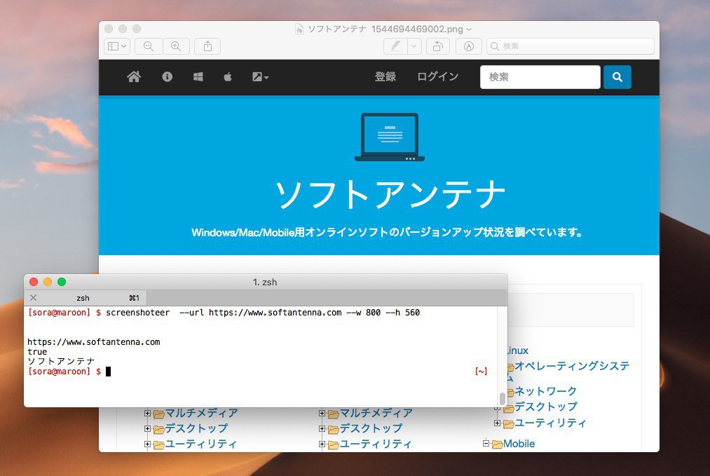The image size is (710, 476).
Task: Click the home icon in the website navbar
Action: click(x=134, y=77)
